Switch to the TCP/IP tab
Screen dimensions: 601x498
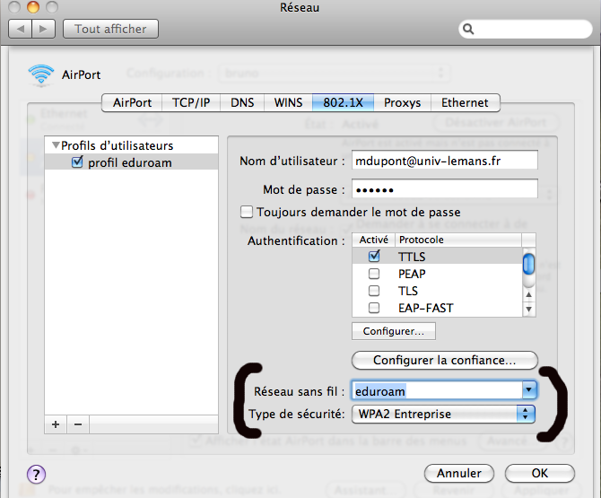(191, 102)
